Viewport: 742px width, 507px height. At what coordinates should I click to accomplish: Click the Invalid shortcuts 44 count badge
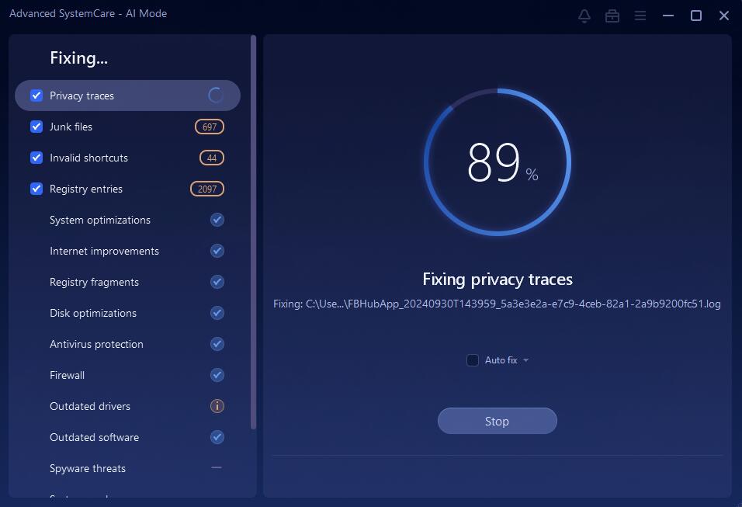click(212, 158)
